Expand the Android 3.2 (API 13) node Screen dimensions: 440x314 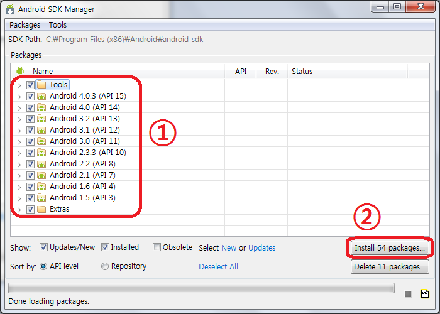click(x=19, y=119)
